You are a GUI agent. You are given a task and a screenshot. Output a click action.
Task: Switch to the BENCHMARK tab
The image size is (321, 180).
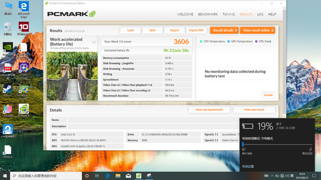208,14
